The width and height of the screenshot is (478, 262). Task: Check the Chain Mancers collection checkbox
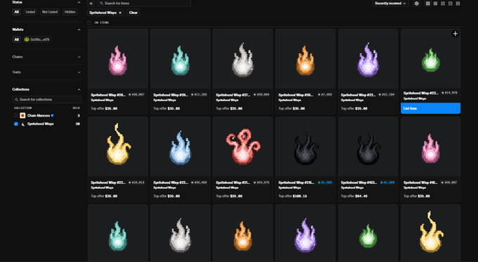(x=16, y=115)
